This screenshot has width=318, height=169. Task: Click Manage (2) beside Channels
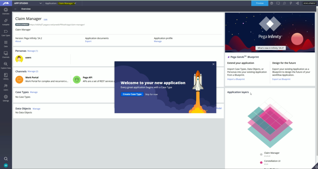coord(33,71)
